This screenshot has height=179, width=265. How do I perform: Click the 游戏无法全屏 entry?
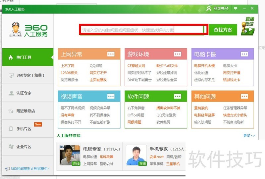[167, 80]
